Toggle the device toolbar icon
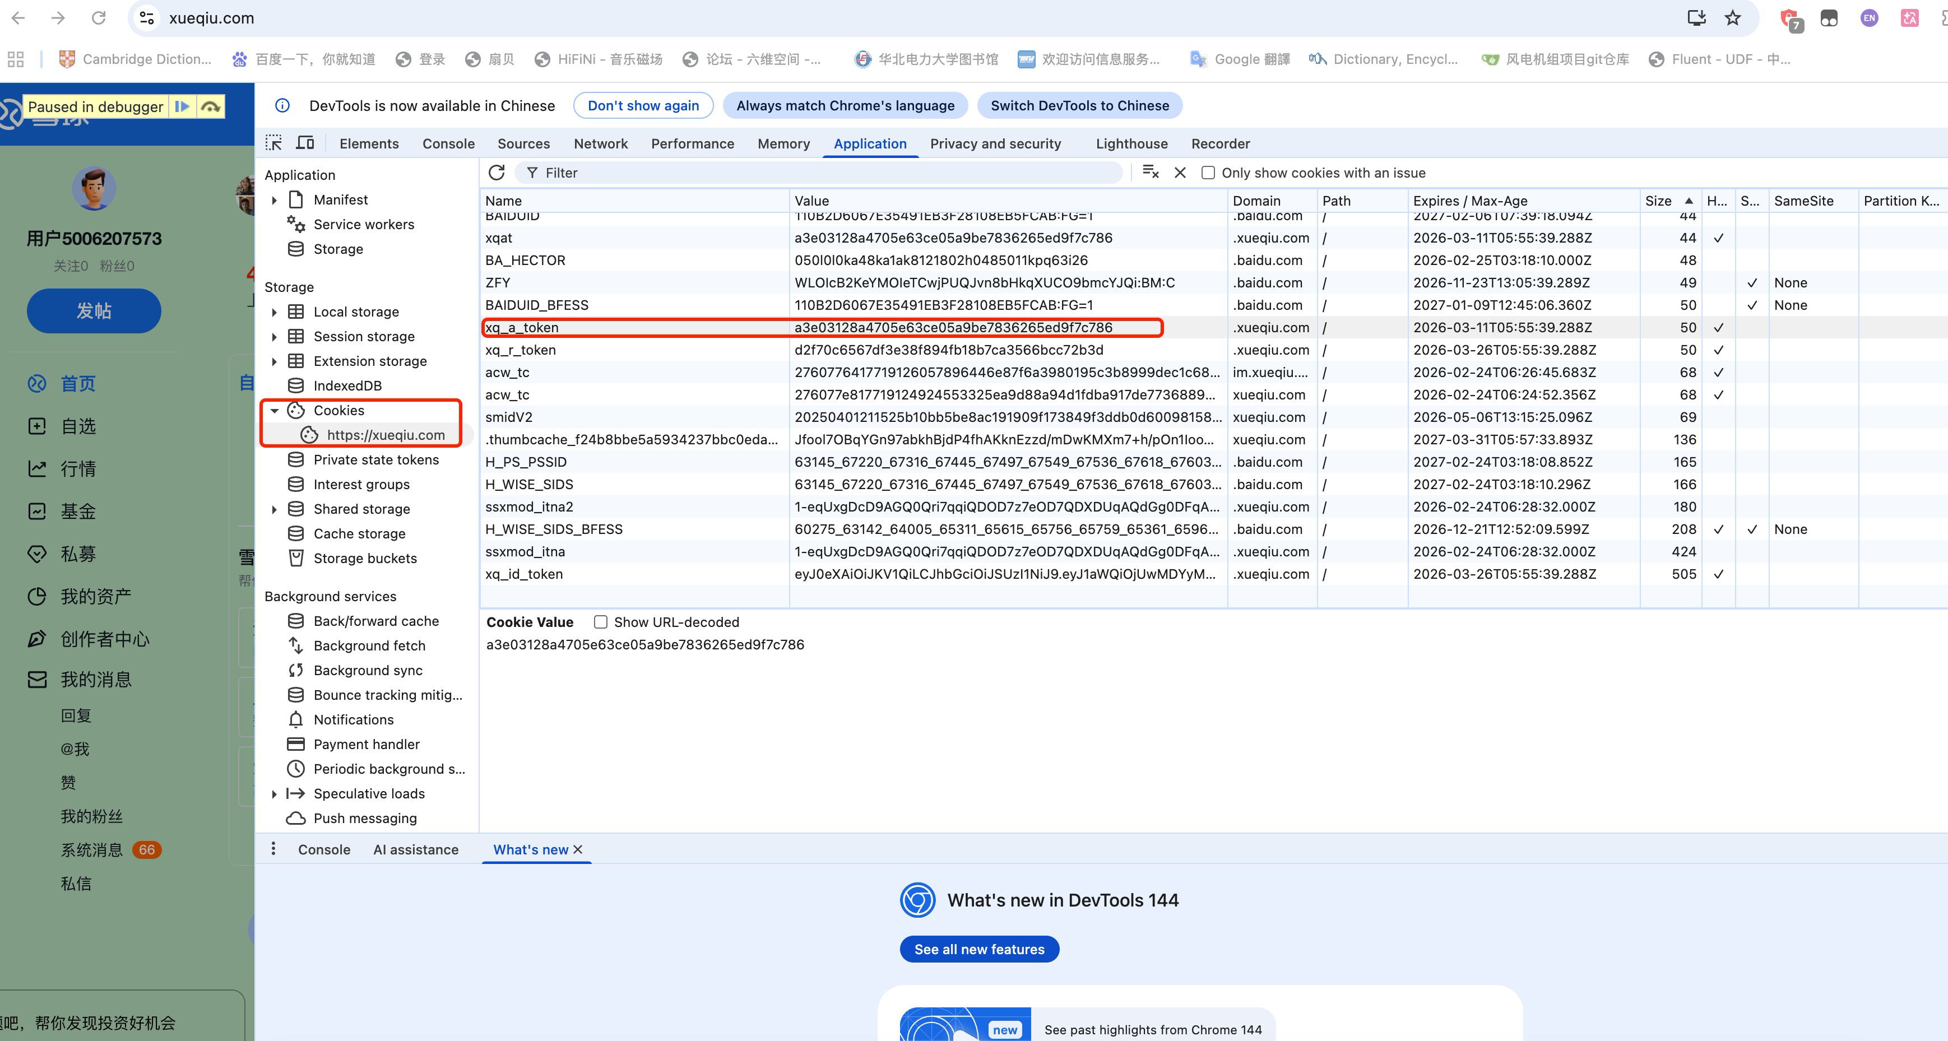The width and height of the screenshot is (1948, 1041). [x=305, y=143]
